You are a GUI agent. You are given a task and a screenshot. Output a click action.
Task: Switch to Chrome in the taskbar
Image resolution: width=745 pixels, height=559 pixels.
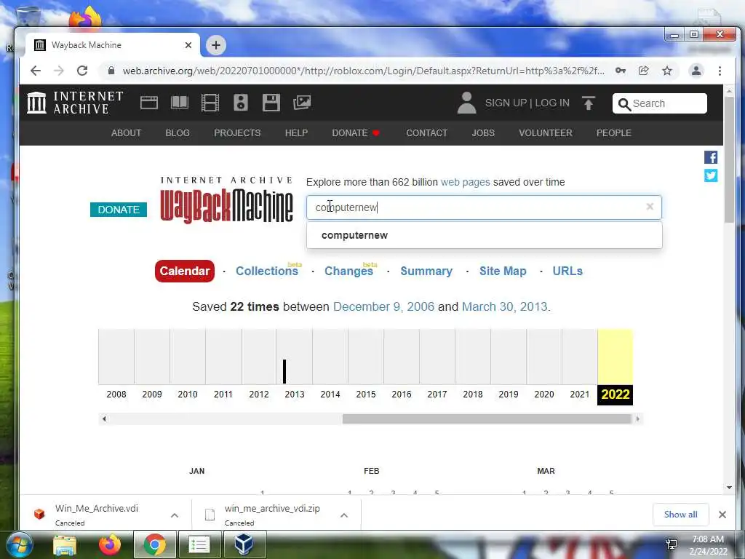pyautogui.click(x=155, y=544)
